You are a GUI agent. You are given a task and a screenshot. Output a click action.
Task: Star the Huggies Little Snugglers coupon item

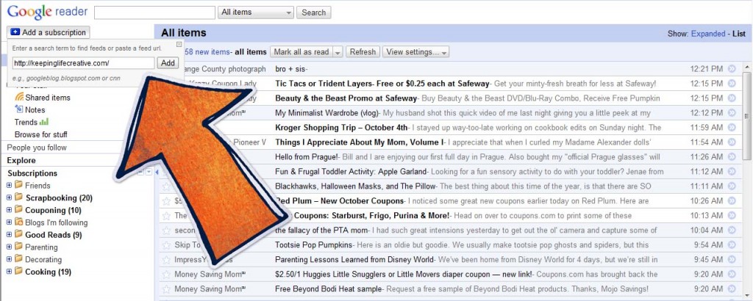[x=166, y=275]
